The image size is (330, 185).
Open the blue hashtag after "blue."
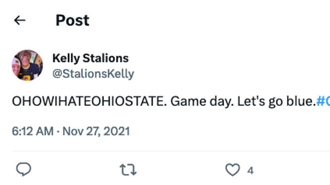pos(323,101)
